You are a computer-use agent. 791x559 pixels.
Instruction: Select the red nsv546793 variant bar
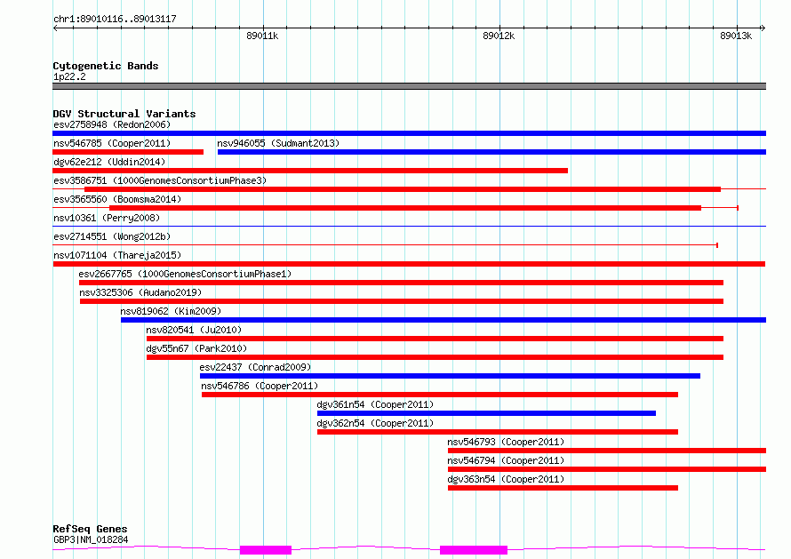click(x=607, y=451)
